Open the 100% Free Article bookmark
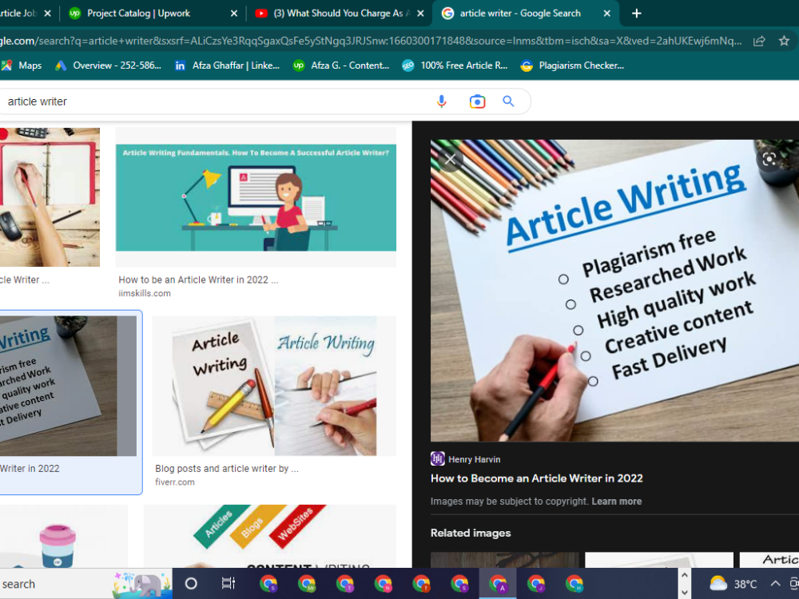The width and height of the screenshot is (799, 599). pyautogui.click(x=455, y=65)
